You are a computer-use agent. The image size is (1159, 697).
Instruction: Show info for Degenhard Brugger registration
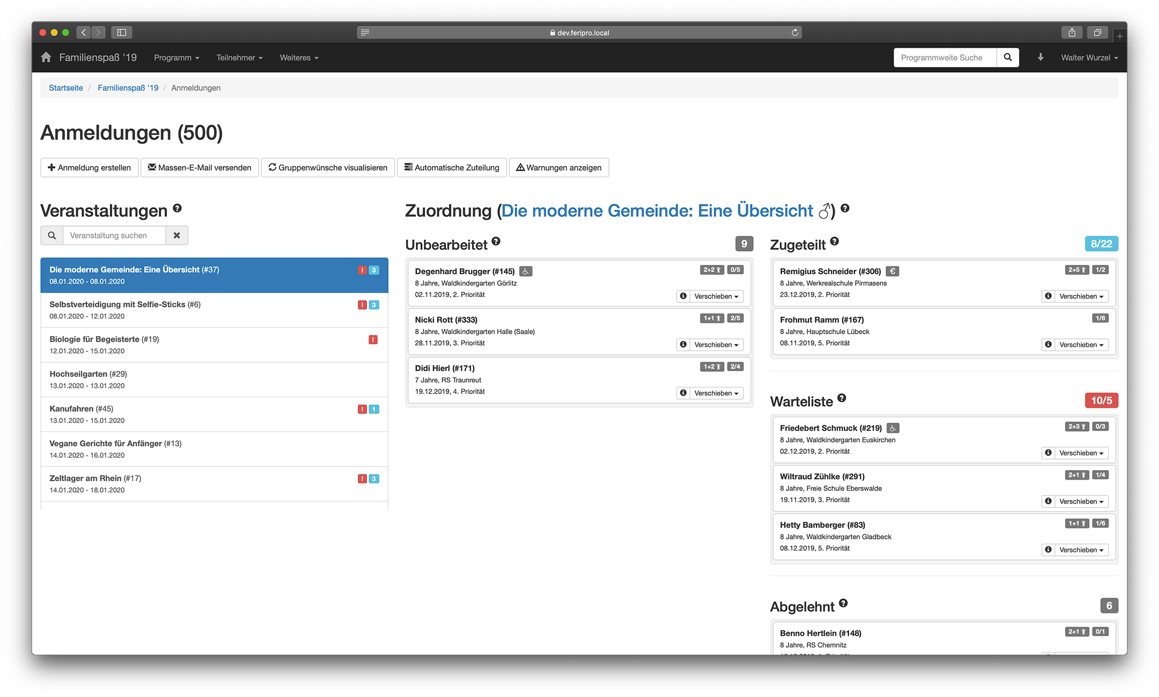pyautogui.click(x=683, y=296)
